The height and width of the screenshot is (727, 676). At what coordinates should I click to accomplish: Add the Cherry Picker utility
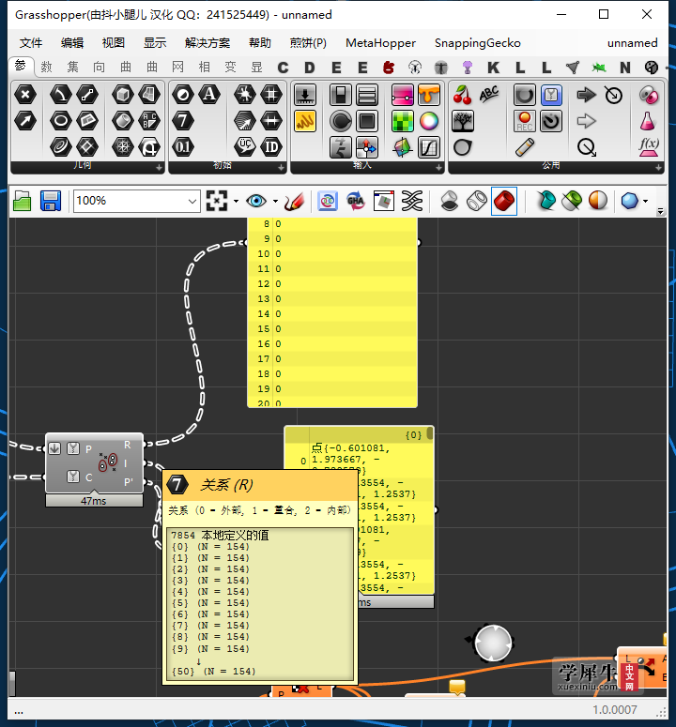[463, 95]
